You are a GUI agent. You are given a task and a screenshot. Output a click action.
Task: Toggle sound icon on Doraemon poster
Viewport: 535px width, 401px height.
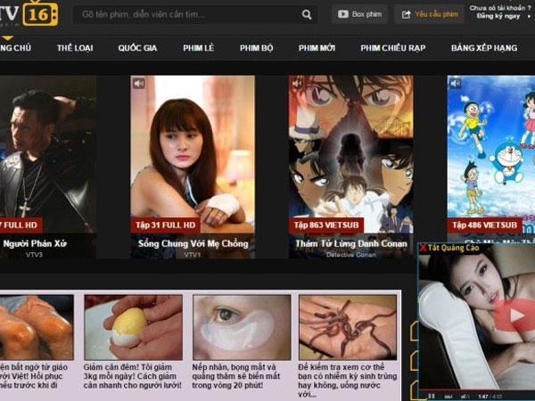[456, 84]
